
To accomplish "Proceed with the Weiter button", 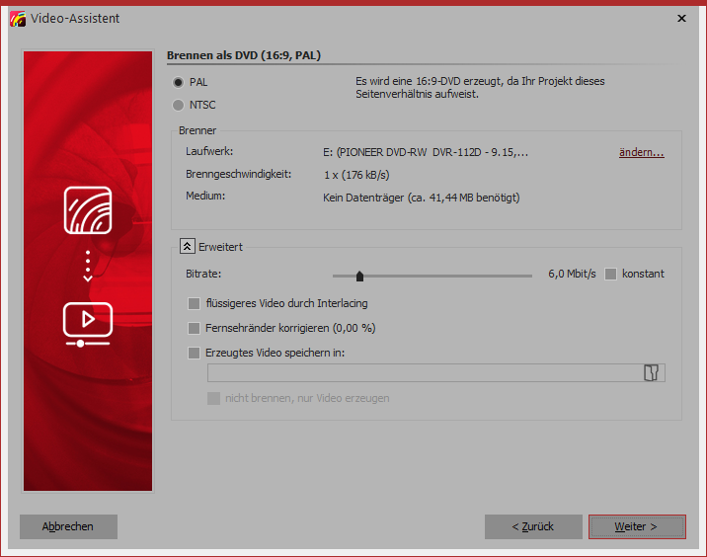I will [636, 526].
